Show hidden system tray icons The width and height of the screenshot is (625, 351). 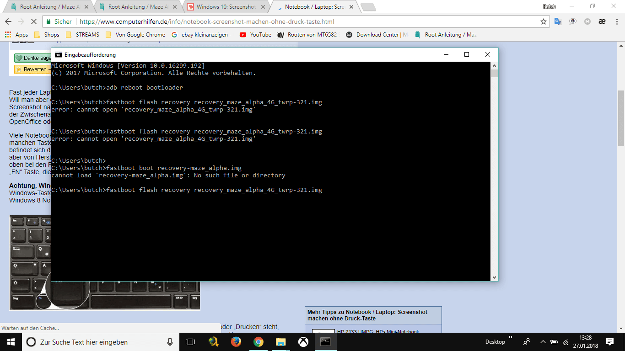pos(543,342)
